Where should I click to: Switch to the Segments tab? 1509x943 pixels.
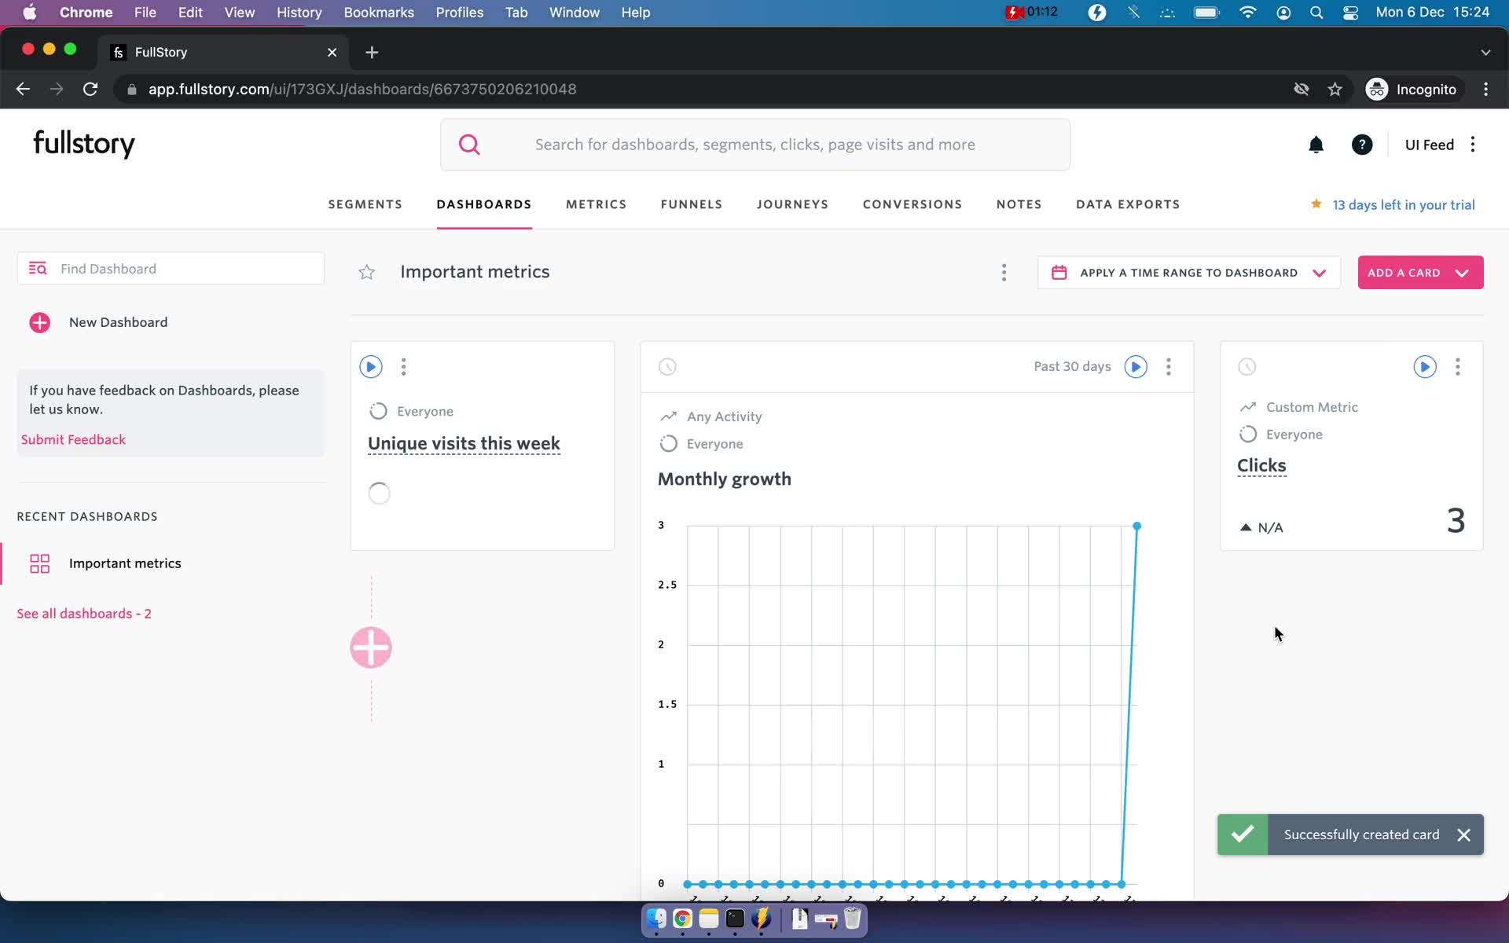[x=365, y=204]
